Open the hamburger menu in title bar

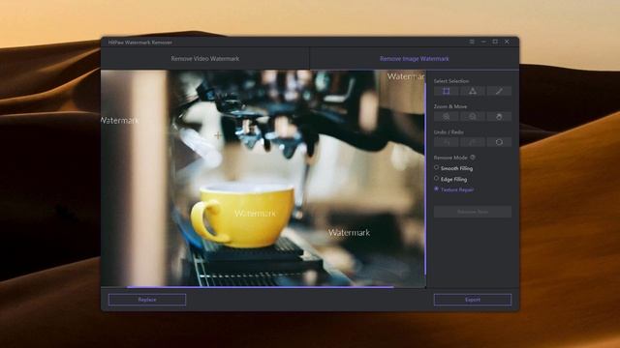point(472,42)
